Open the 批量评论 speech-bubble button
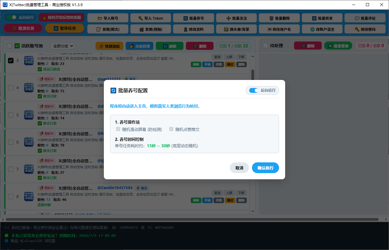 [x=365, y=18]
